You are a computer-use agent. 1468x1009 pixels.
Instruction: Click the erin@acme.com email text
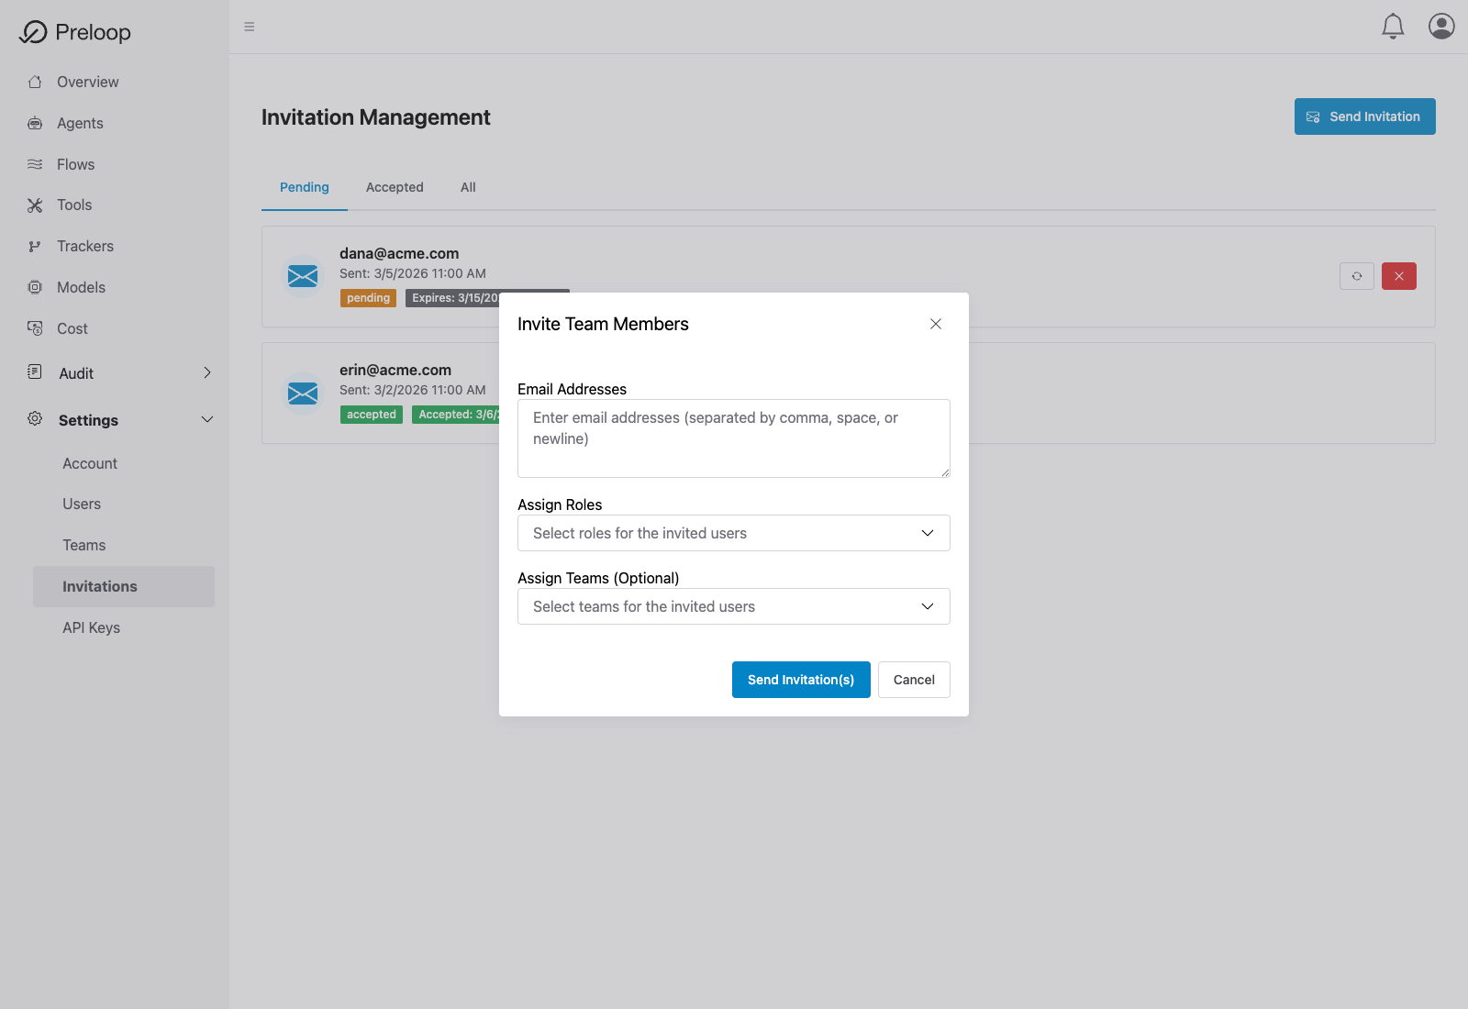395,370
